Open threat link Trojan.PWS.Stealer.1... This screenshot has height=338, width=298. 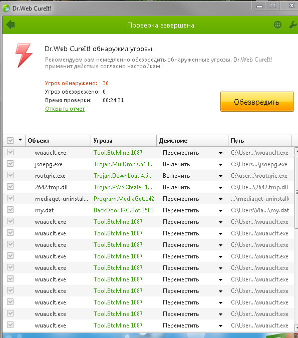tap(123, 187)
